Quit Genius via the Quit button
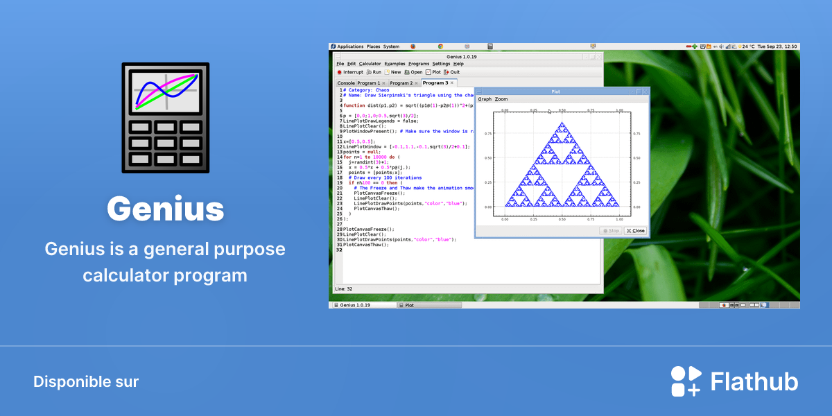This screenshot has height=416, width=832. 452,72
